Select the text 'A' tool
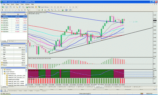Viewport: 158px width, 95px height. click(x=22, y=10)
